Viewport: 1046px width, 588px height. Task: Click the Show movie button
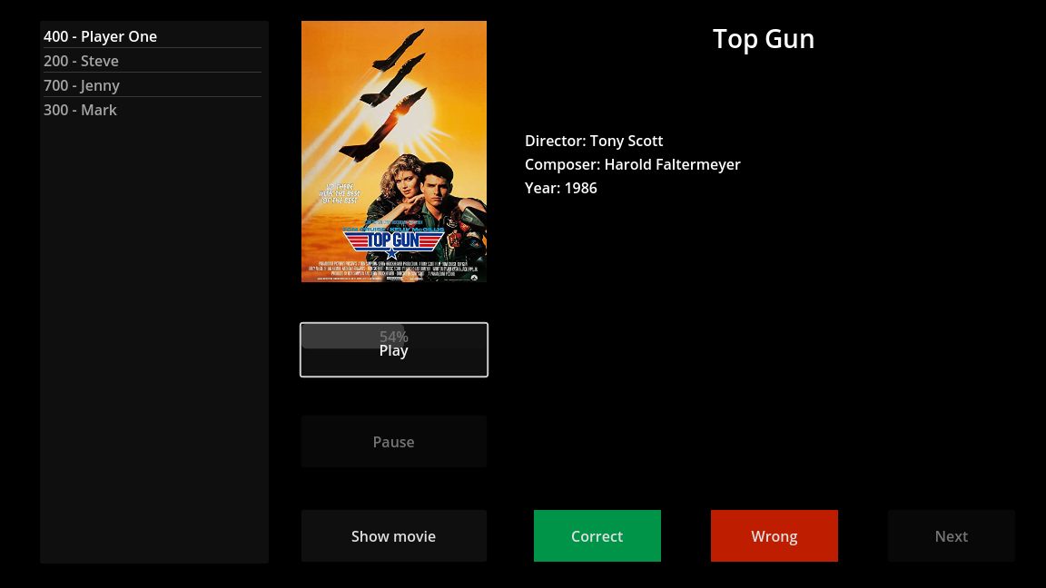pos(393,536)
